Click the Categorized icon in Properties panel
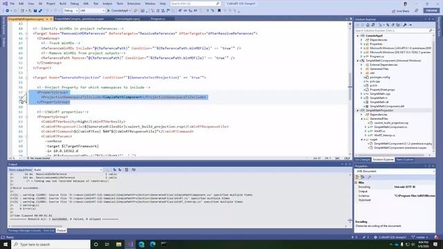 click(x=357, y=177)
